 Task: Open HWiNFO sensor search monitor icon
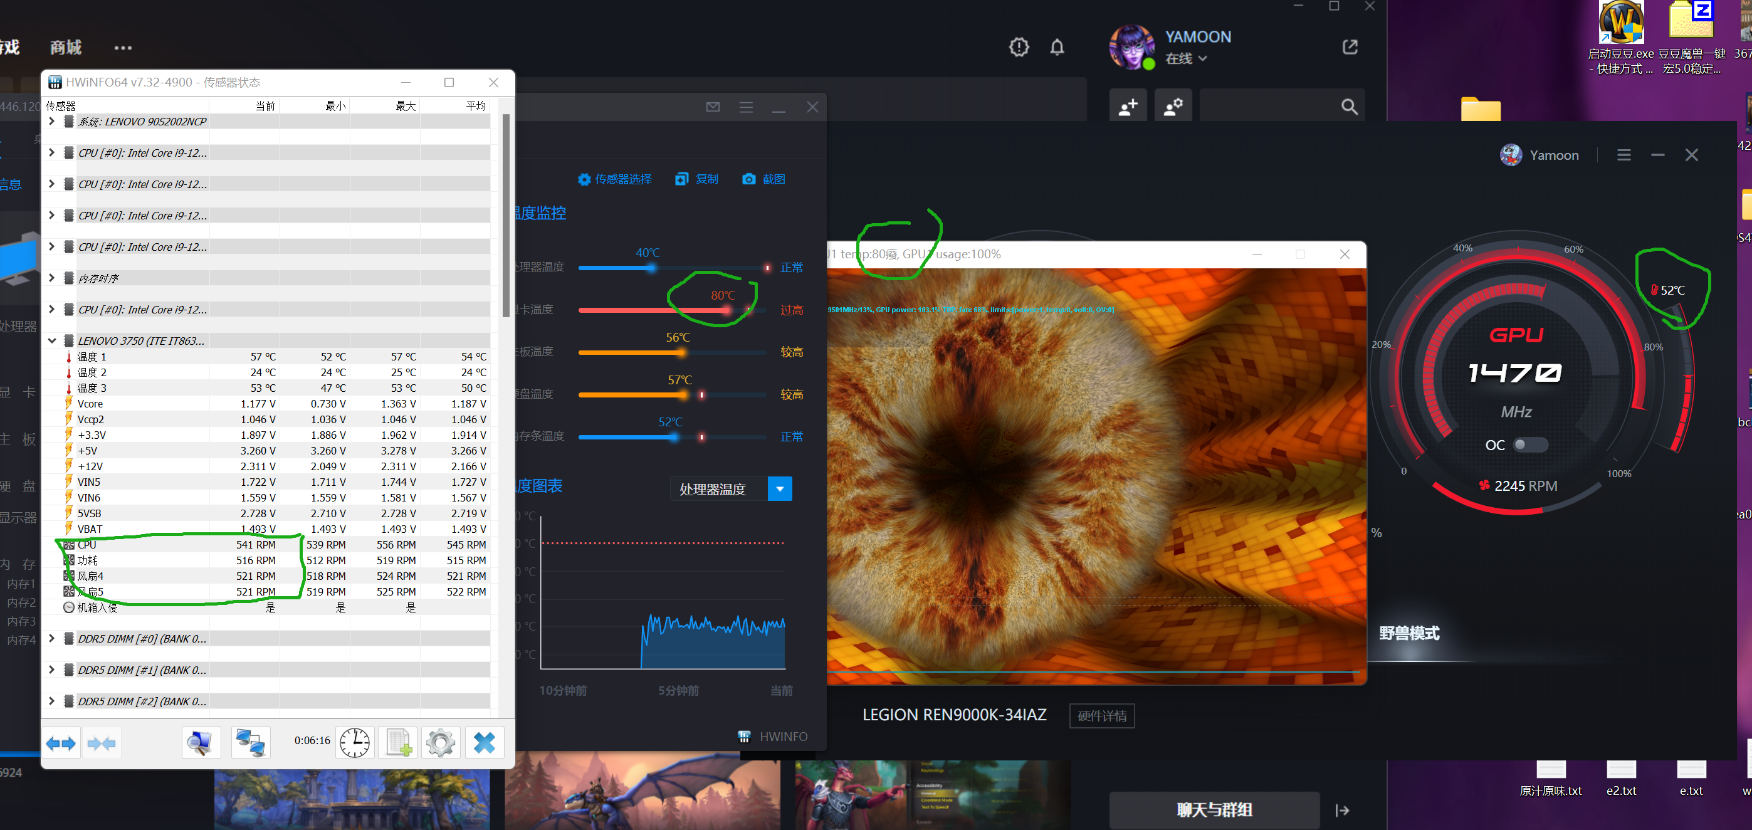201,743
